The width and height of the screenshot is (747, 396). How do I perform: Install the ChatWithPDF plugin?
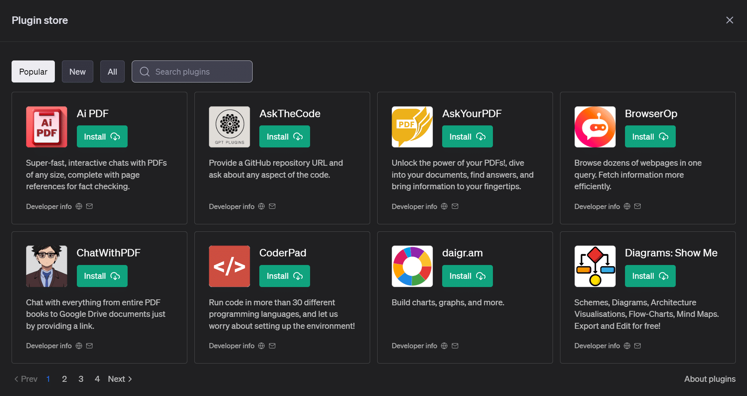pyautogui.click(x=102, y=276)
